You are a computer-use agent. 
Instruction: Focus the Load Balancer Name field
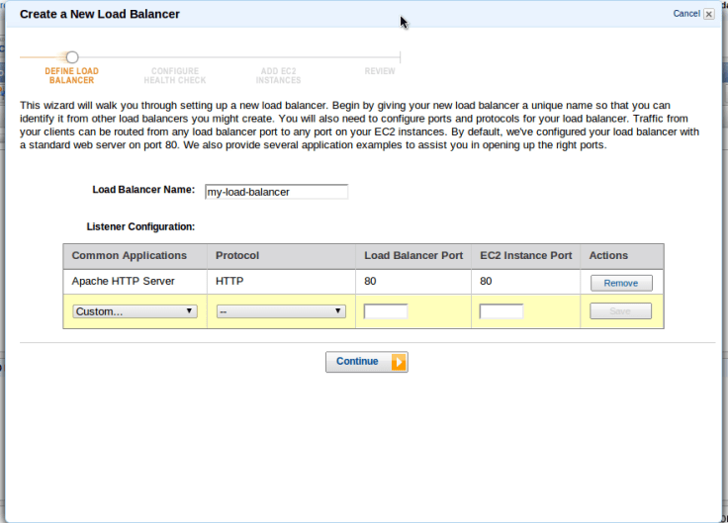point(276,192)
